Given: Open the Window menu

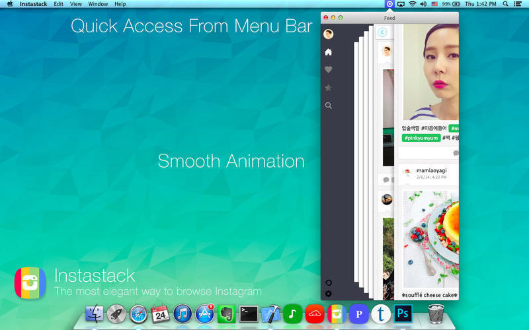Looking at the screenshot, I should tap(98, 4).
